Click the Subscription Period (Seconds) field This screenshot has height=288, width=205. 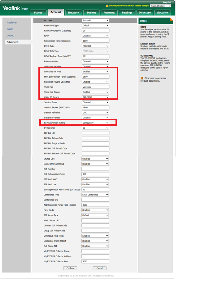click(x=95, y=41)
